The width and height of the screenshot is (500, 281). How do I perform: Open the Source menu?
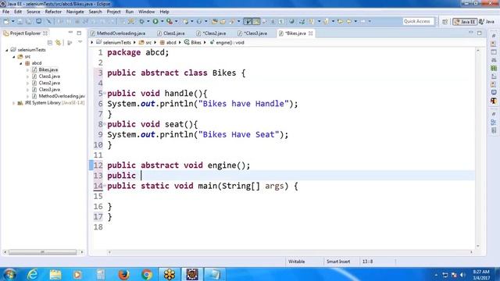(34, 12)
